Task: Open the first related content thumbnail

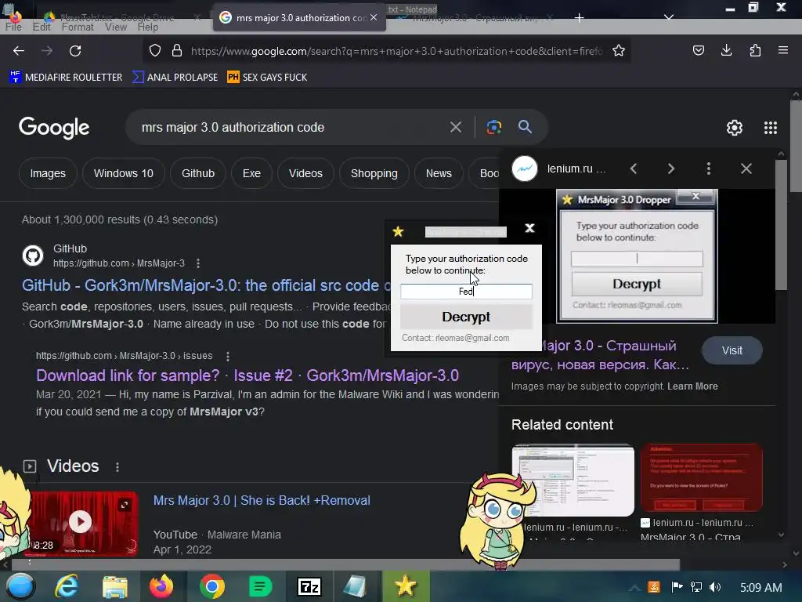Action: [573, 480]
